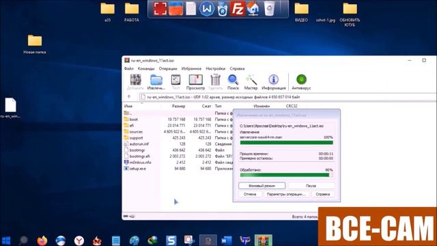Click the Справка button in the extraction dialog
Viewport: 437px width, 246px height.
(323, 194)
